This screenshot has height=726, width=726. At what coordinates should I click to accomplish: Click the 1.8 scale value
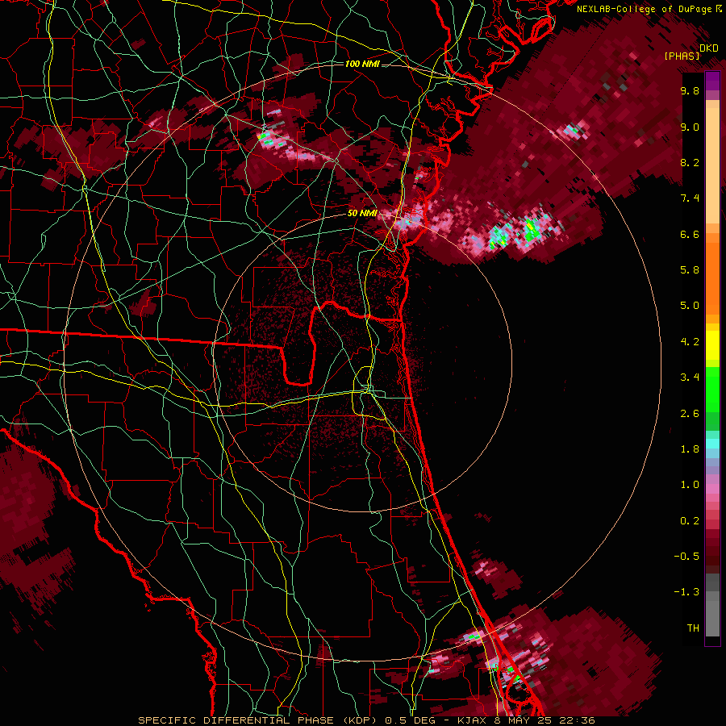tap(690, 449)
